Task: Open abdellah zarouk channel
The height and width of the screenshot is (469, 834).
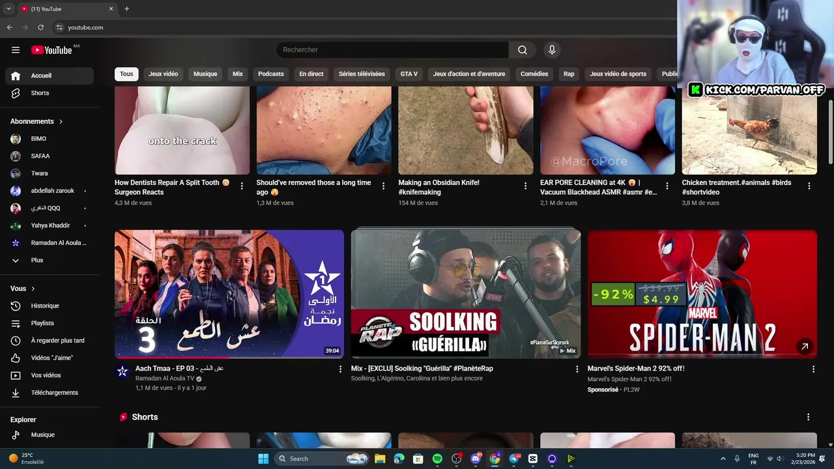Action: tap(50, 191)
